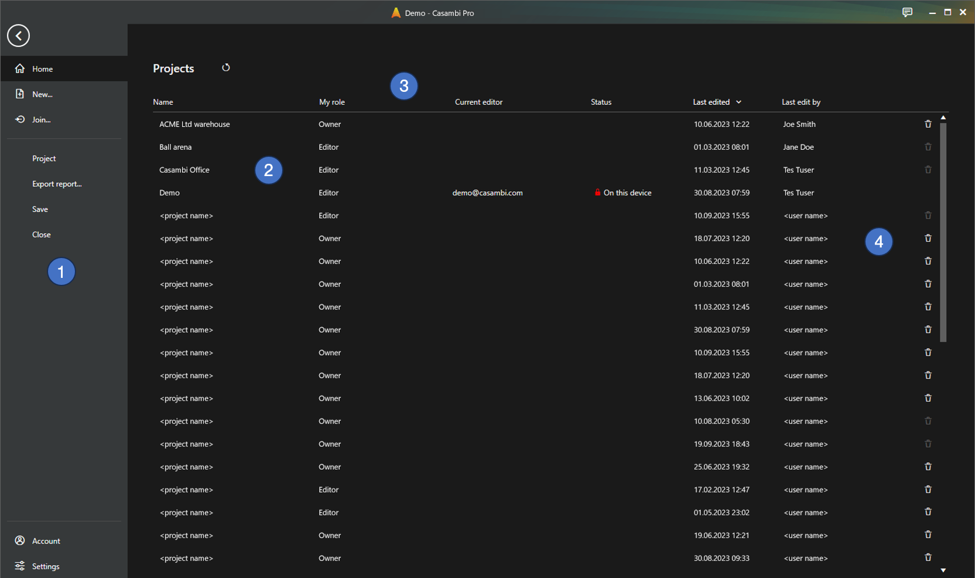
Task: Refresh the Projects list
Action: point(225,68)
